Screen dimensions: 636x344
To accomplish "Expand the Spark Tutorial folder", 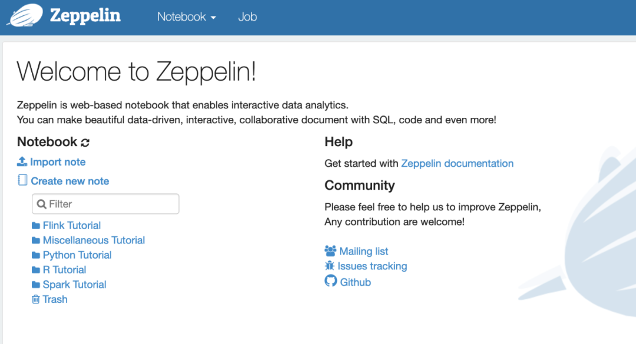I will pyautogui.click(x=74, y=285).
